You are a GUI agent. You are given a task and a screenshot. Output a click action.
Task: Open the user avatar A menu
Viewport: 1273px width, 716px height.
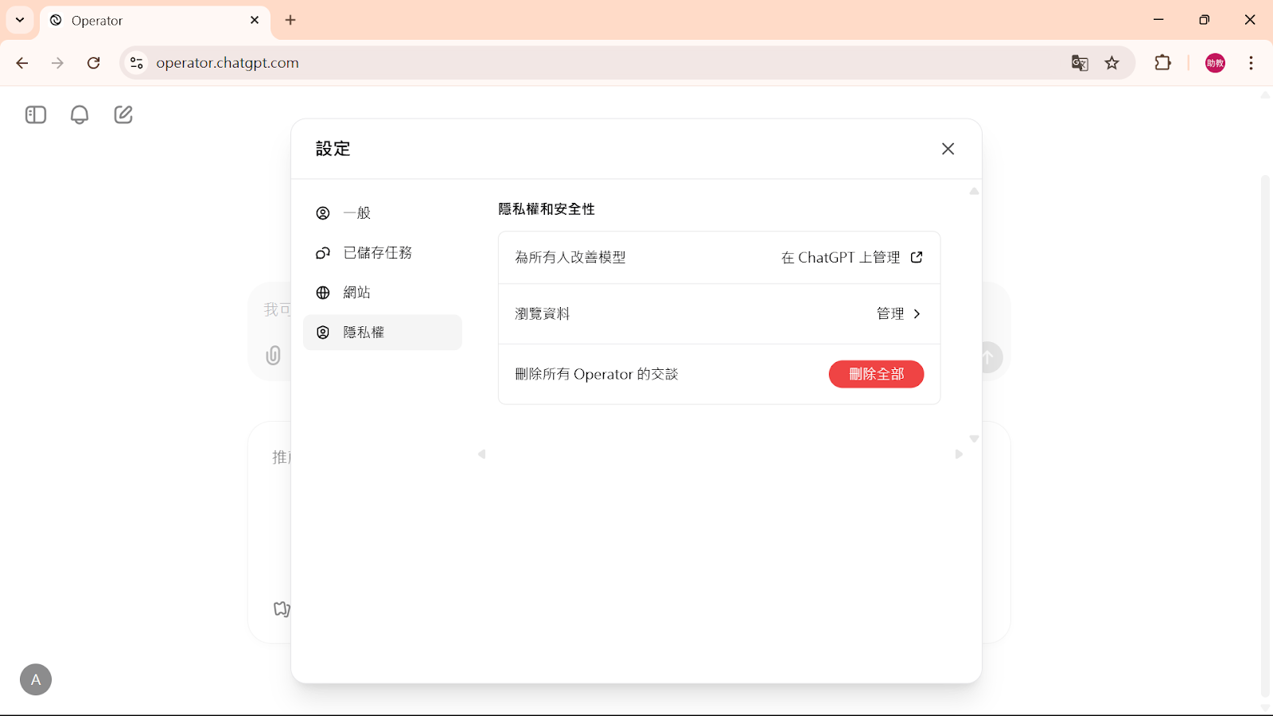(x=36, y=679)
